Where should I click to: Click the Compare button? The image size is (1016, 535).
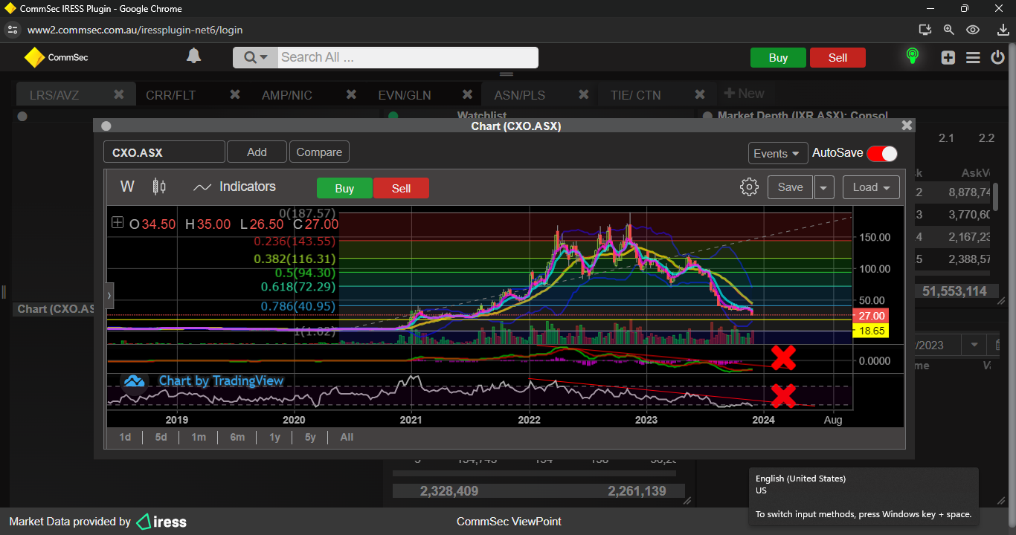click(x=319, y=152)
